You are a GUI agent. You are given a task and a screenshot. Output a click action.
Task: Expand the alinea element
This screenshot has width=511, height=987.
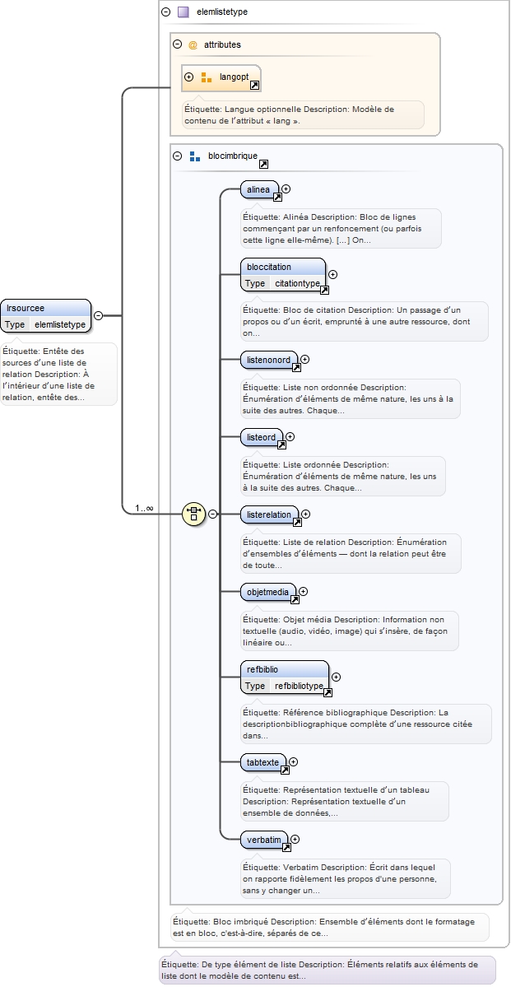286,189
